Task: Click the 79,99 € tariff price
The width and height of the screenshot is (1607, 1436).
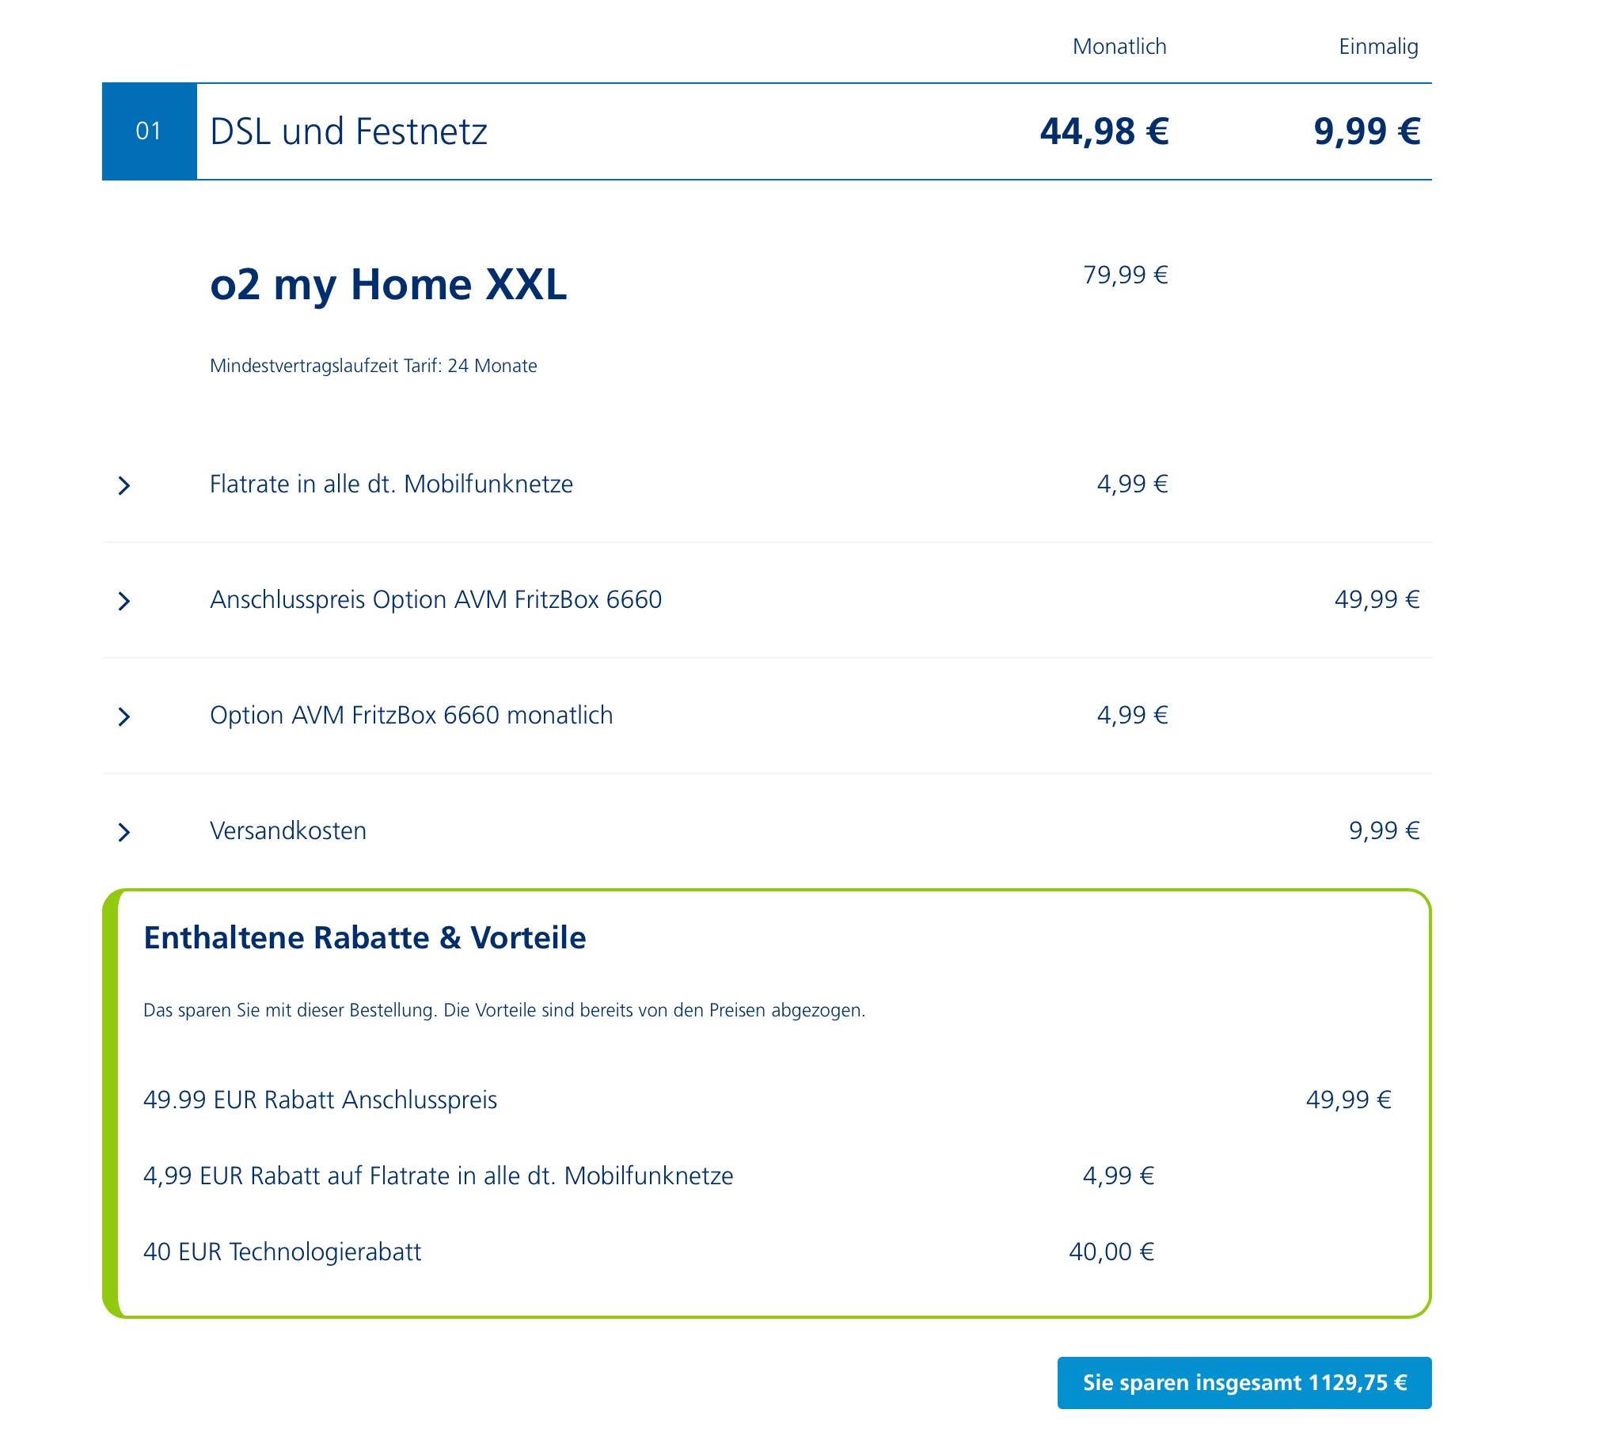Action: (1125, 275)
